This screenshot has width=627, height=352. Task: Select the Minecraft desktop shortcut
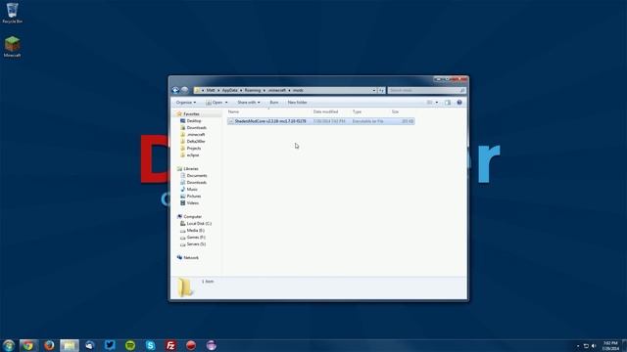click(12, 47)
